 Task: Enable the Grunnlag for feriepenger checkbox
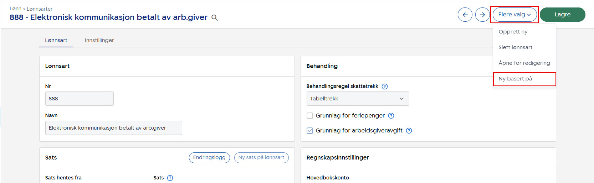tap(310, 116)
